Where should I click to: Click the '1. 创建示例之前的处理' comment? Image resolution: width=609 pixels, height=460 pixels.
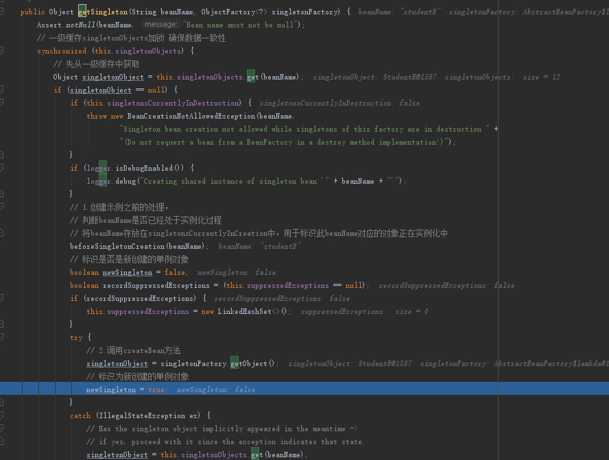(119, 207)
